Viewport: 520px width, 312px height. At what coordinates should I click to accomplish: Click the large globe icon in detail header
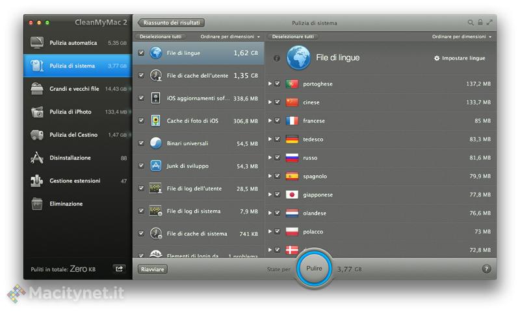click(298, 58)
